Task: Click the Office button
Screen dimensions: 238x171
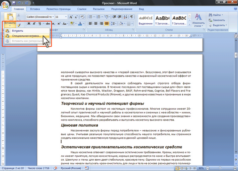Action: (x=5, y=5)
